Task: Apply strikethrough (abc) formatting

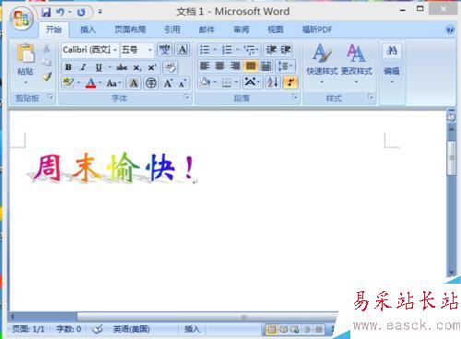Action: click(x=122, y=67)
